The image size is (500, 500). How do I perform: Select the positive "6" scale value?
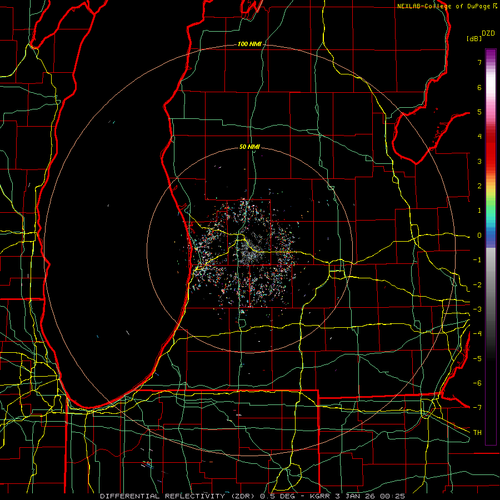click(x=479, y=87)
